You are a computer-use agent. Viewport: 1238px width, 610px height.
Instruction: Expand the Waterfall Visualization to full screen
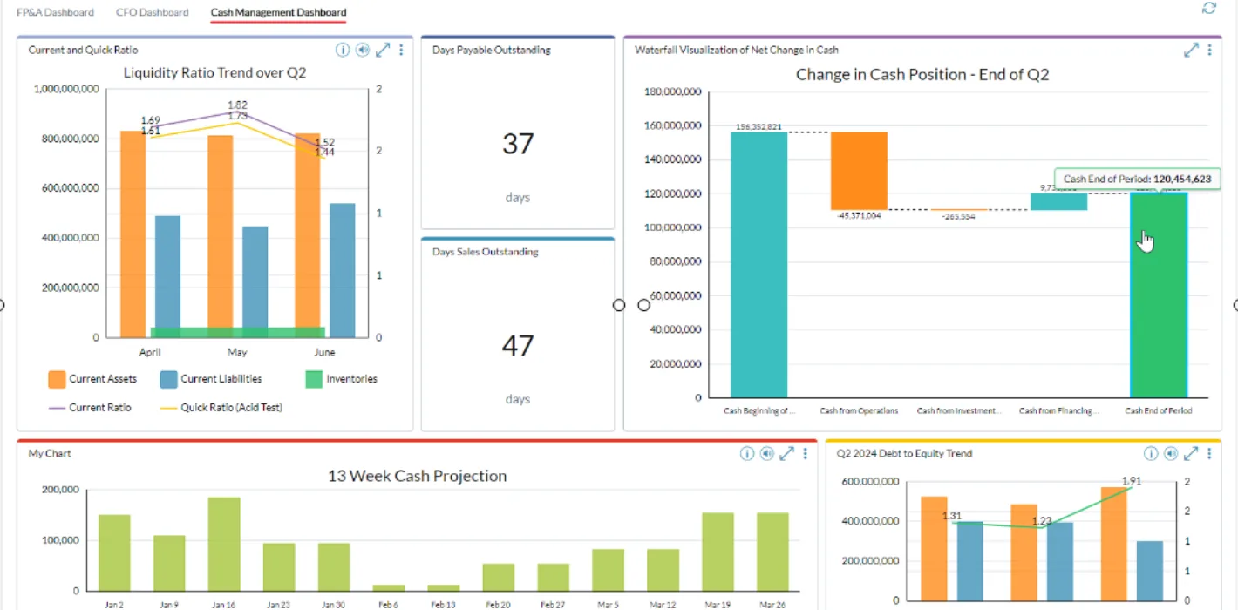pyautogui.click(x=1191, y=50)
